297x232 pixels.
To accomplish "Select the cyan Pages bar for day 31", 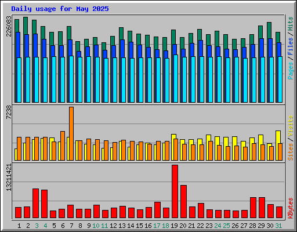I will click(280, 79).
